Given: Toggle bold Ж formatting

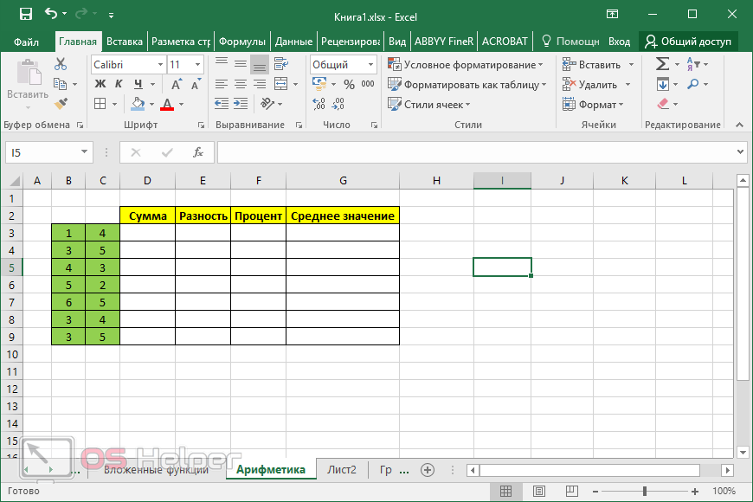Looking at the screenshot, I should pos(100,84).
